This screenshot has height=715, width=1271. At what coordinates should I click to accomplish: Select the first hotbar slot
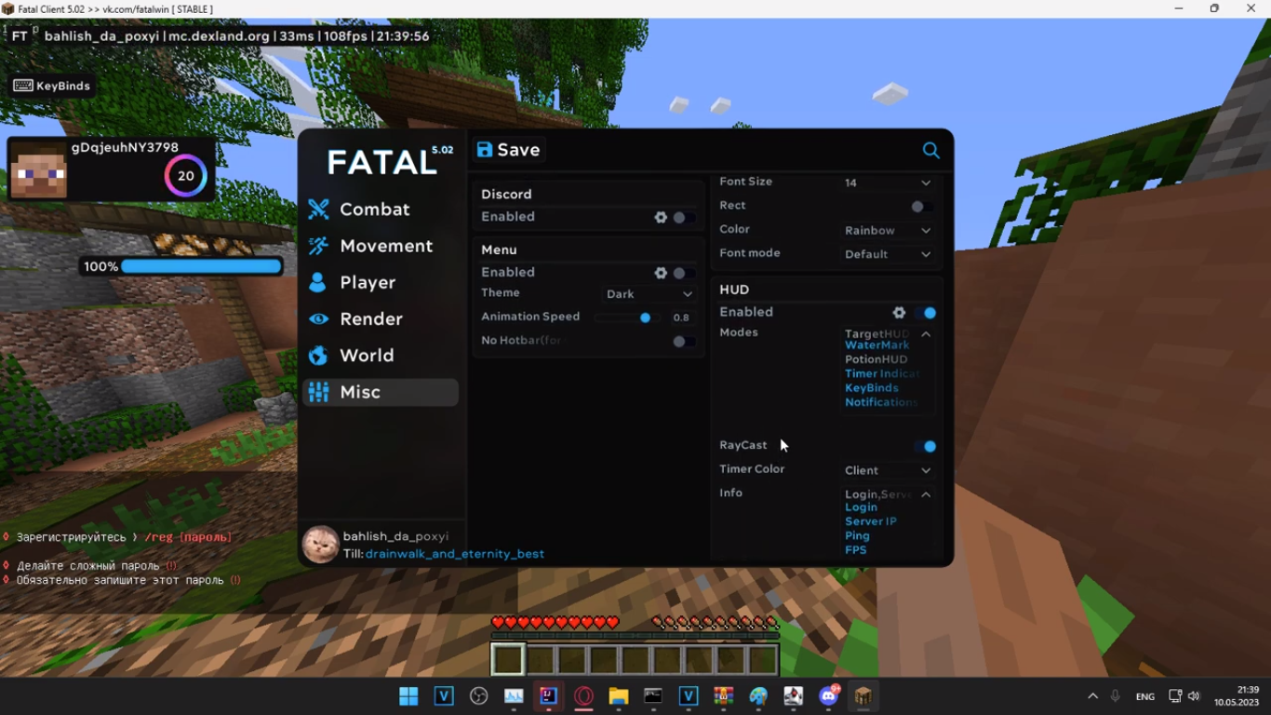coord(508,659)
